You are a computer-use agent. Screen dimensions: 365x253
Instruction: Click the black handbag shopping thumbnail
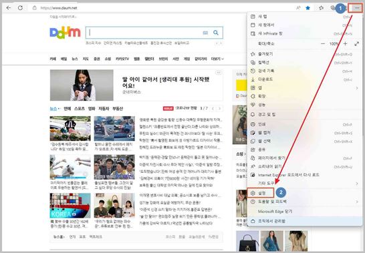point(247,242)
